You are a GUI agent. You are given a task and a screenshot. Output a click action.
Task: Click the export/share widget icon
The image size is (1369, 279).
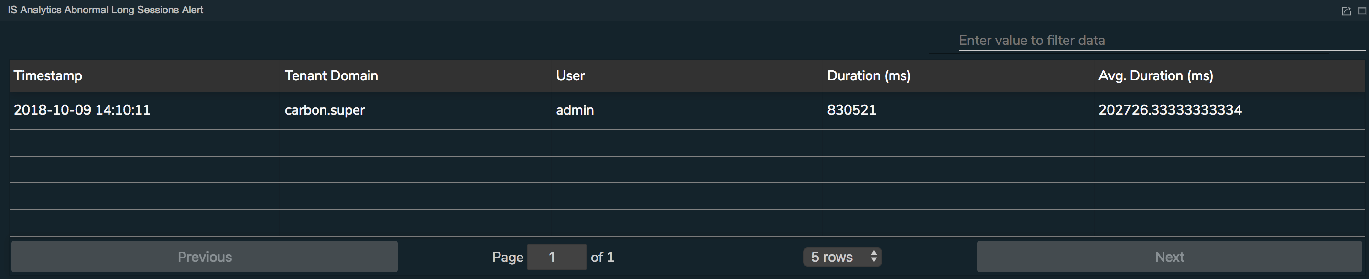pyautogui.click(x=1346, y=11)
